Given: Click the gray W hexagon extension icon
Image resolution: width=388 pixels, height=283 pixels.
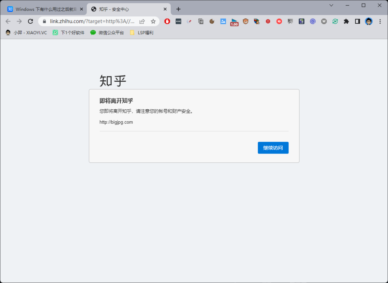Looking at the screenshot, I should click(324, 22).
